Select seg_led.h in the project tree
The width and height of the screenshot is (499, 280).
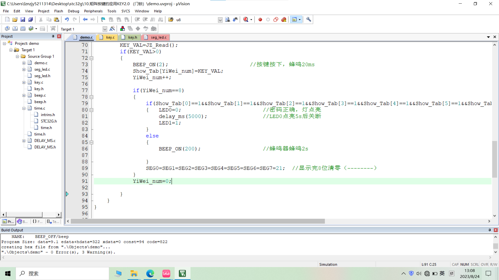click(x=42, y=76)
